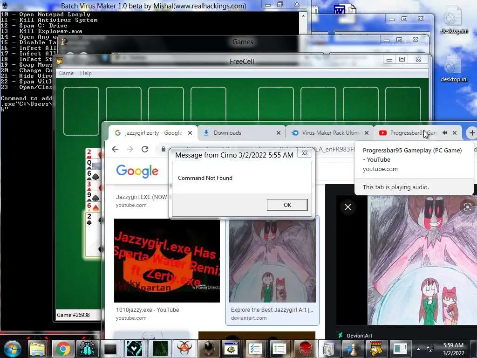
Task: Click the Google Lens icon on preview image
Action: (x=468, y=207)
